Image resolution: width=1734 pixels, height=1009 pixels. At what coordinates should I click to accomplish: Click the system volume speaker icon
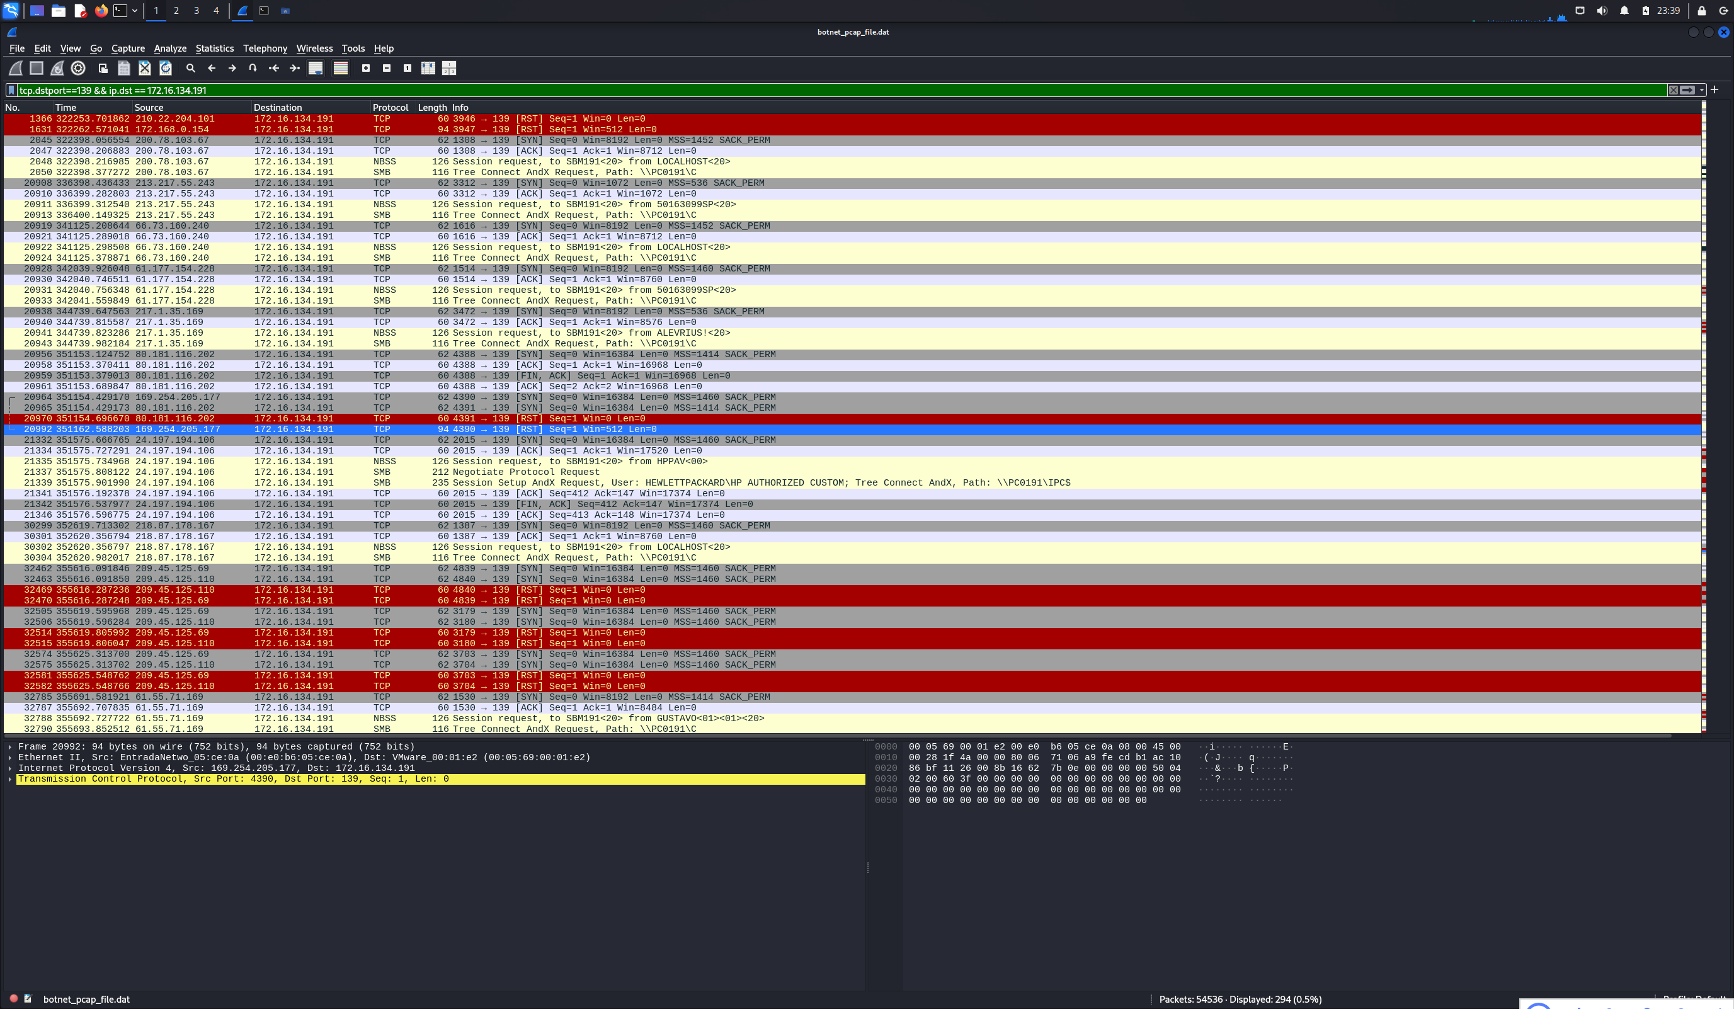point(1602,10)
